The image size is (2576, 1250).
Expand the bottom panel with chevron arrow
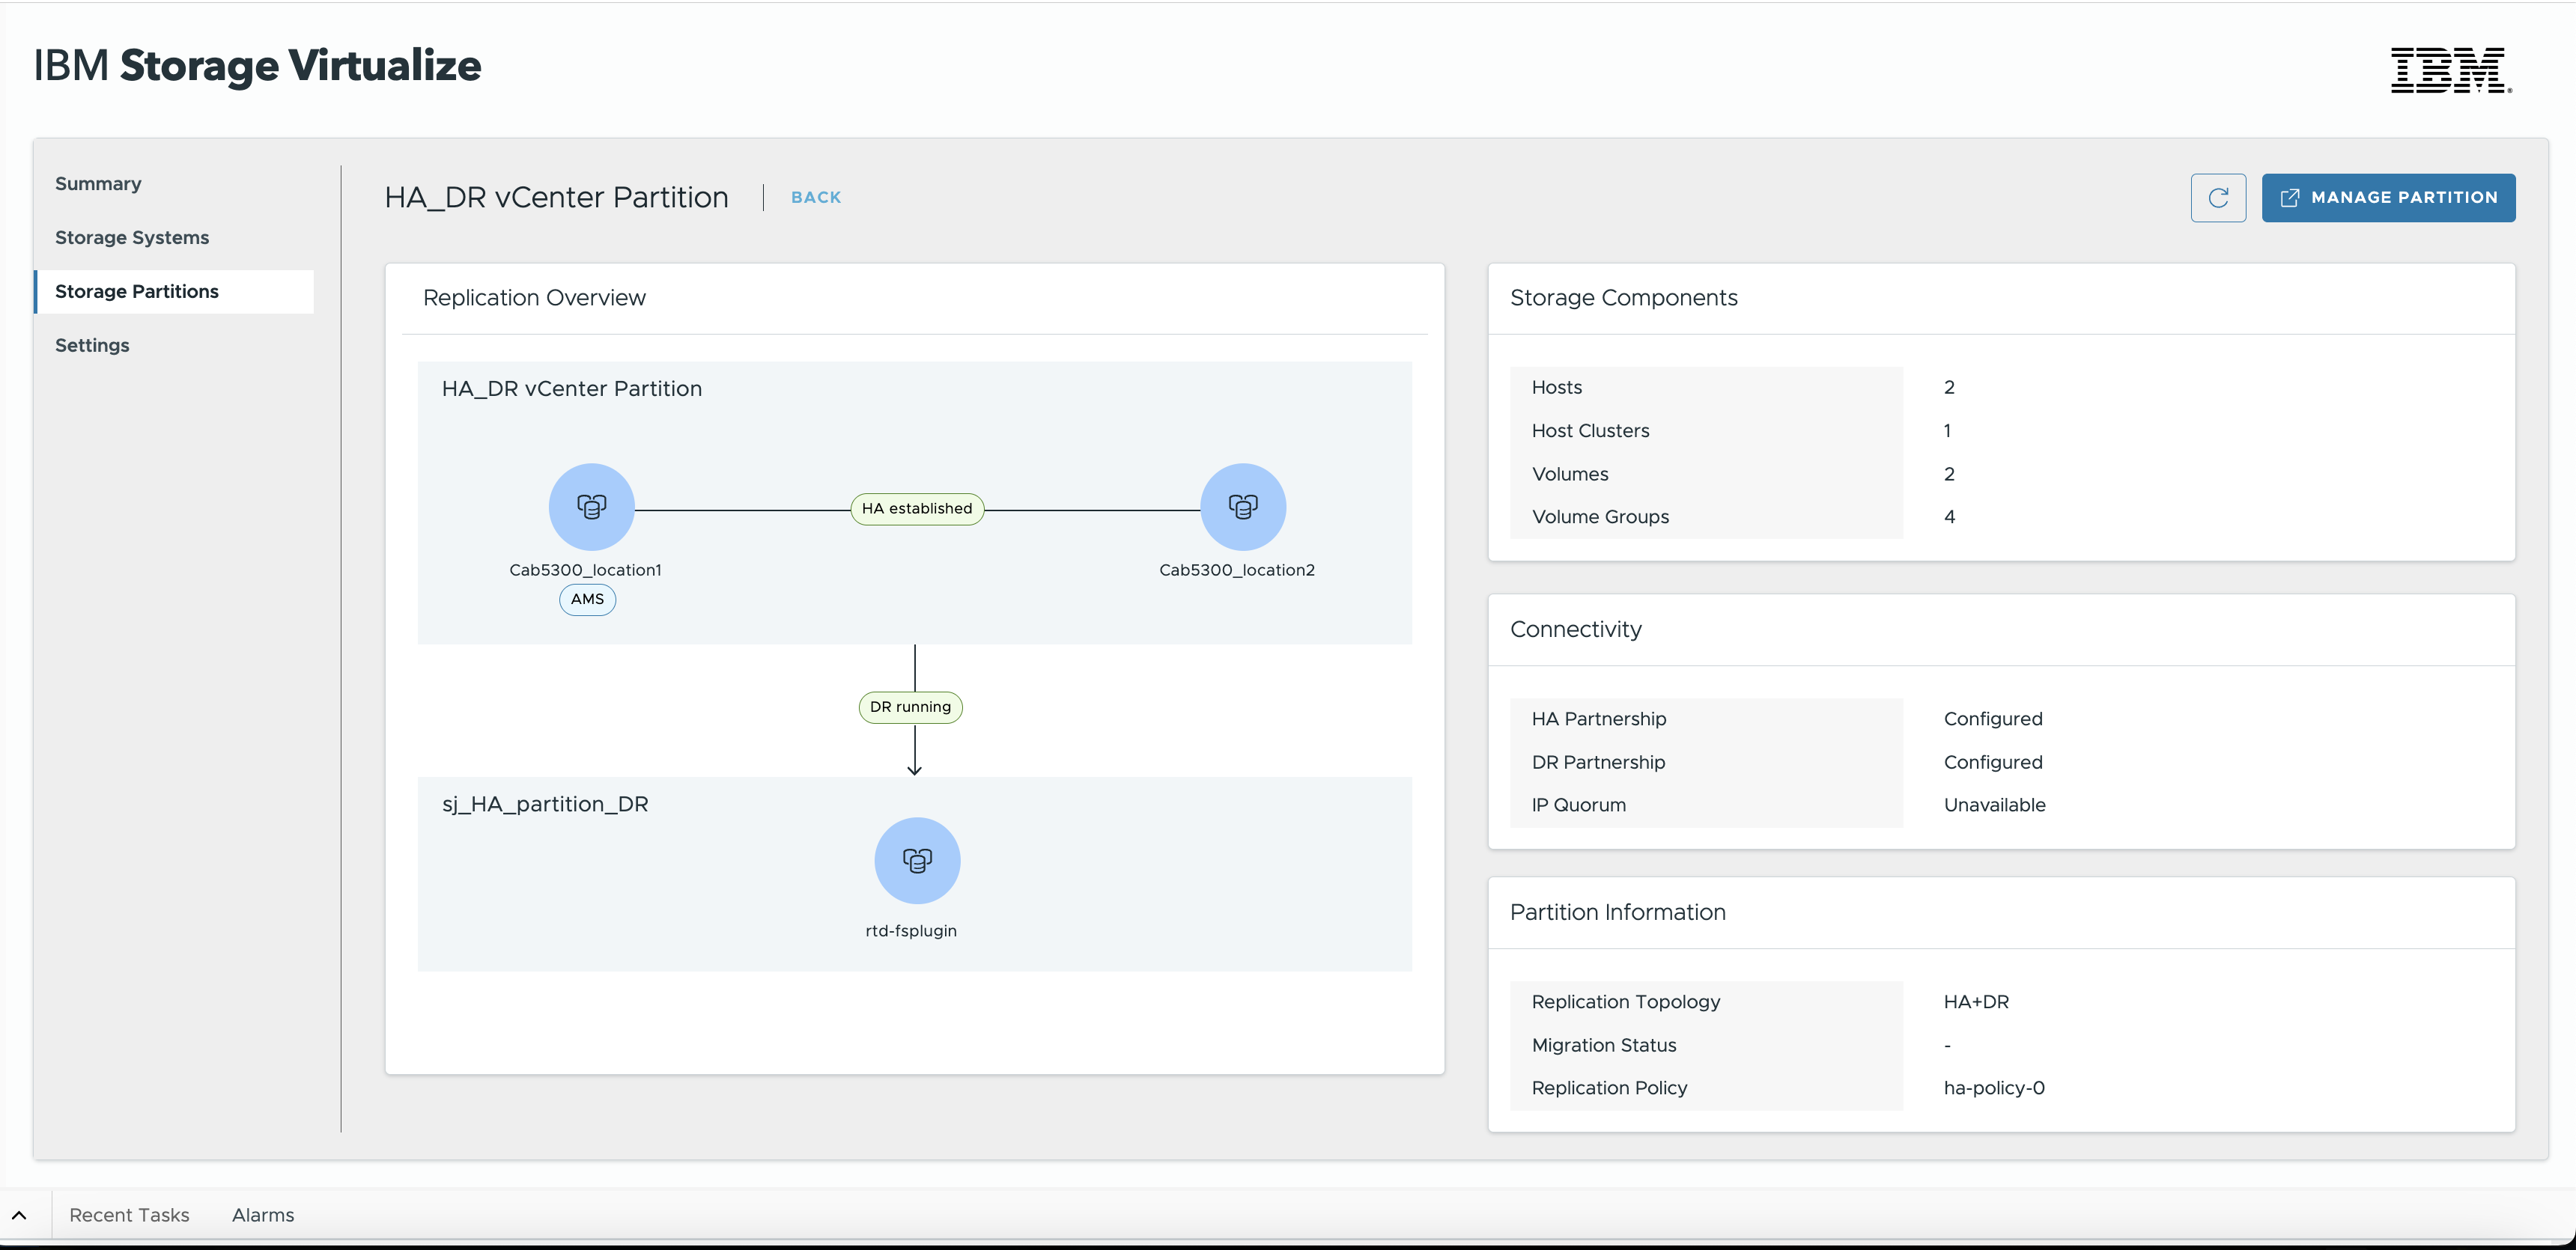point(19,1215)
